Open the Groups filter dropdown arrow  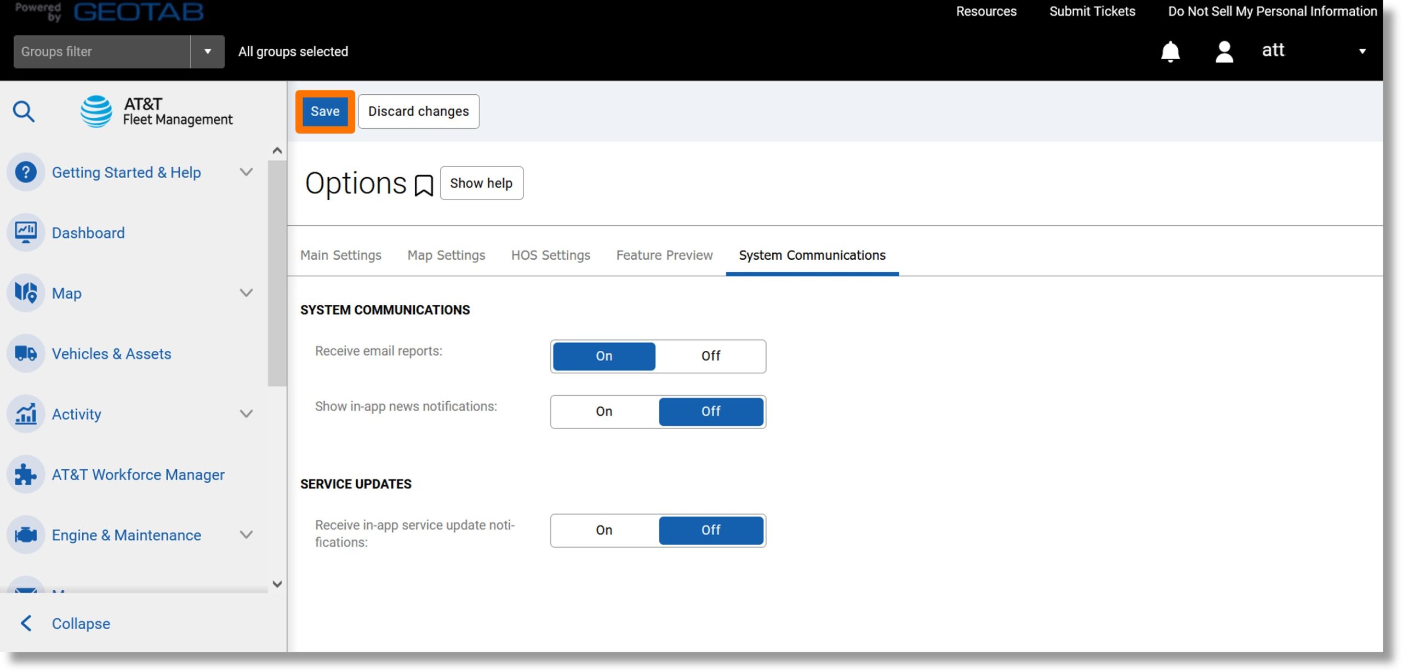[208, 52]
